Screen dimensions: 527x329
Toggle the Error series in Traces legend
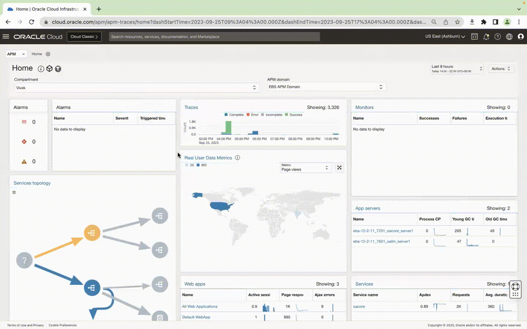pos(253,115)
